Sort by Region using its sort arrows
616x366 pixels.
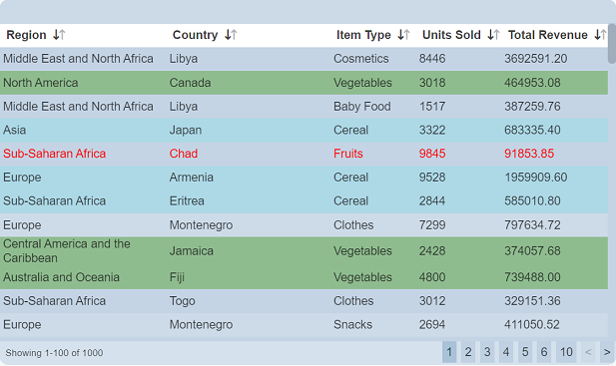coord(59,35)
